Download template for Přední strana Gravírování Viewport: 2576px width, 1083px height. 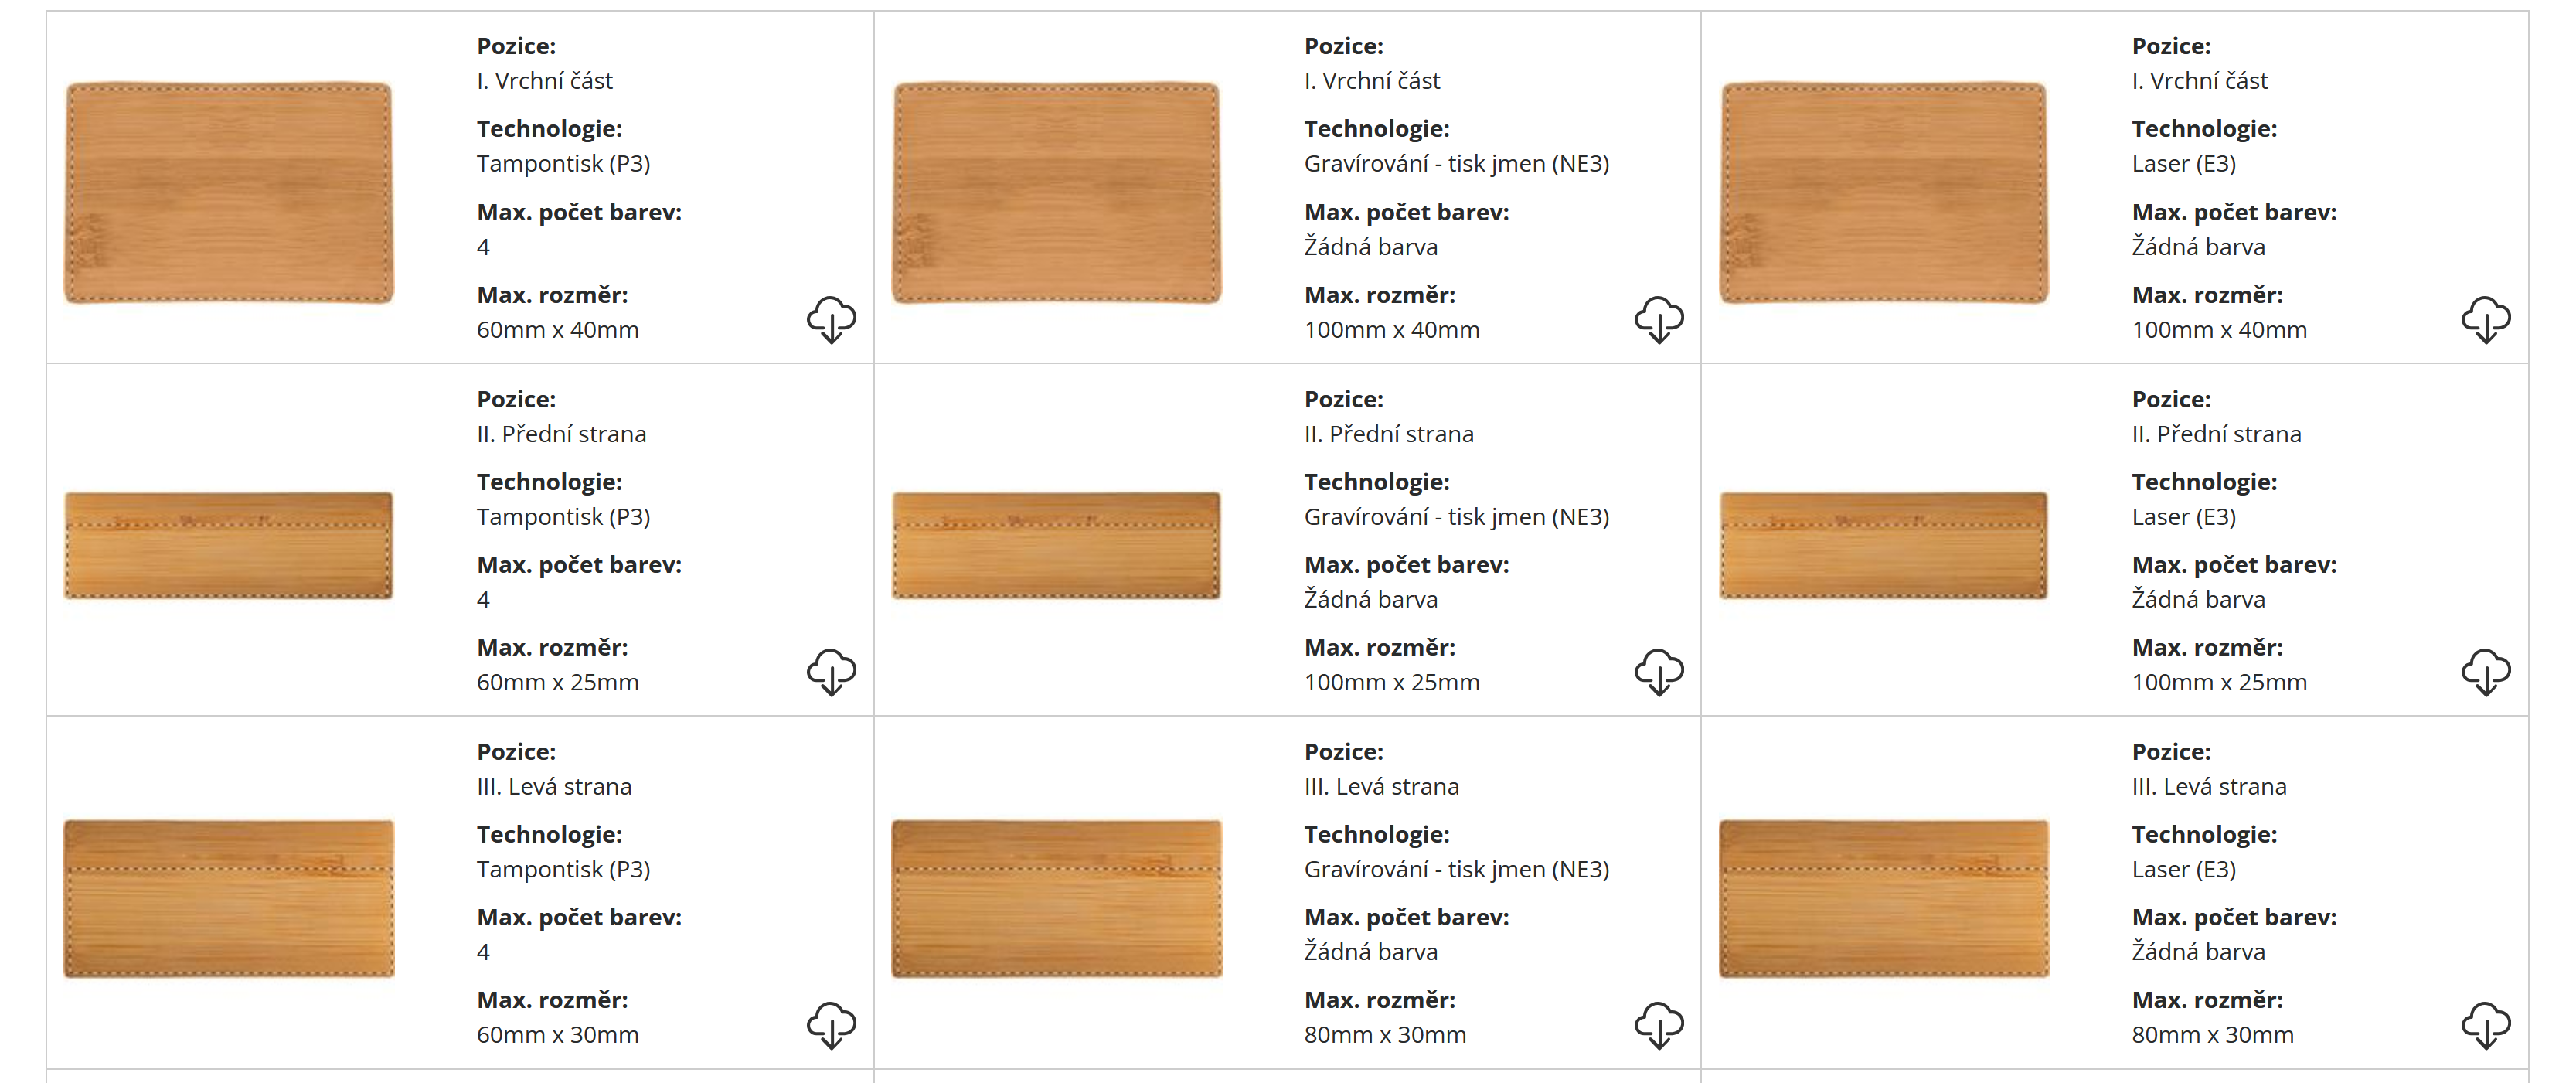click(1658, 672)
